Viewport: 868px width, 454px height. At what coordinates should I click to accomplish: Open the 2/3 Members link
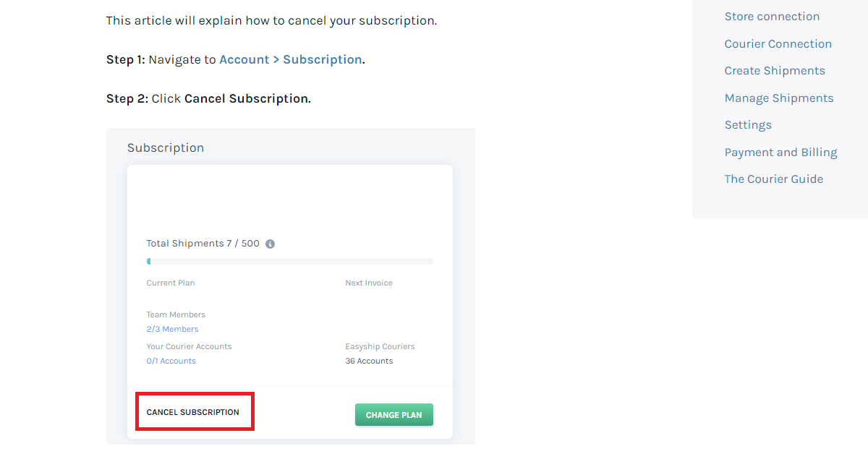click(172, 329)
